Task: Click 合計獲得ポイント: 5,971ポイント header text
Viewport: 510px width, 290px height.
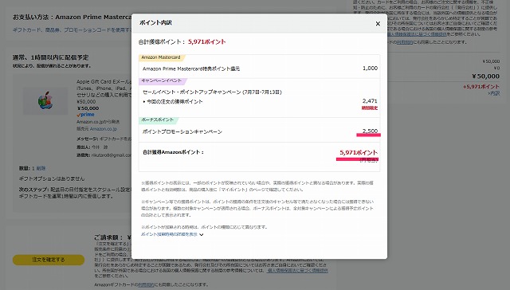Action: (x=182, y=42)
